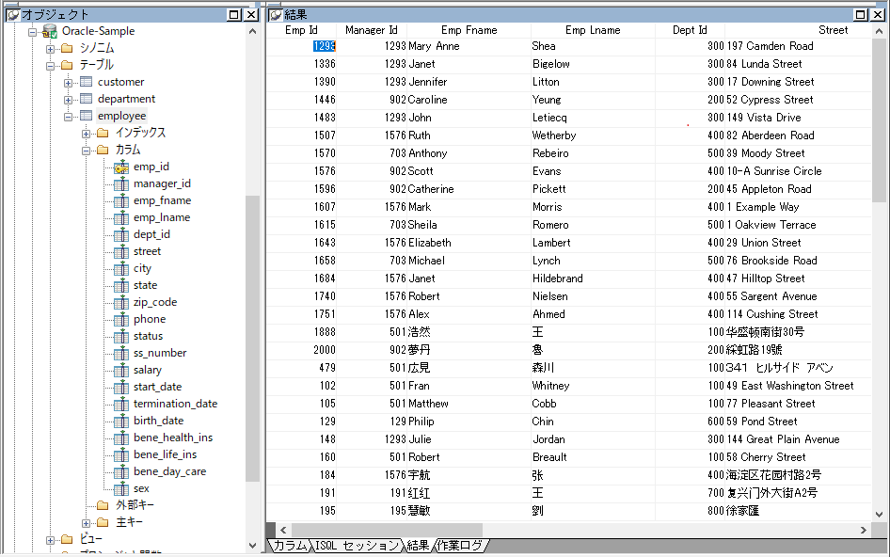Screen dimensions: 890x557
Task: Click the Oracle-Sample database connection icon
Action: pos(49,31)
